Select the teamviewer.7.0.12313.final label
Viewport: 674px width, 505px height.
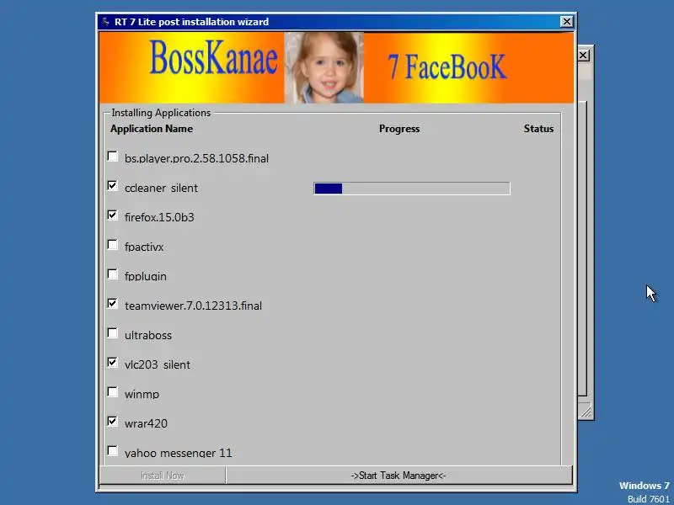(x=193, y=306)
